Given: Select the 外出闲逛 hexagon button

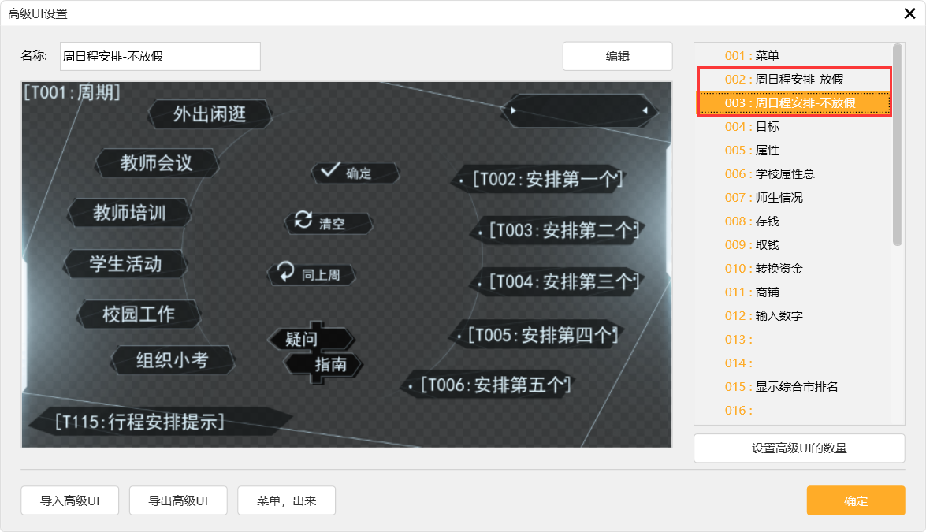Looking at the screenshot, I should point(210,114).
